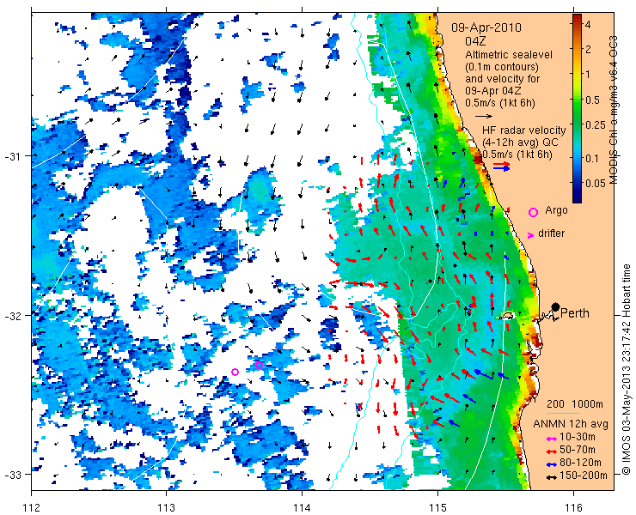Click the 'HF radar velocity' label

[523, 130]
